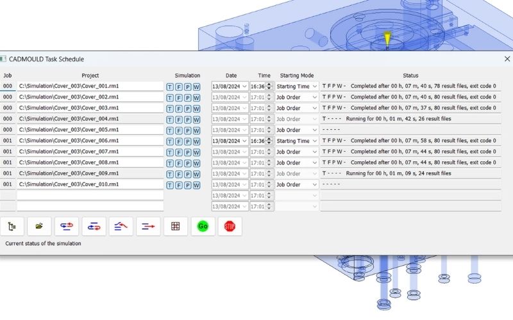Image resolution: width=513 pixels, height=320 pixels.
Task: Click the second blue-red swap arrows button
Action: (94, 227)
